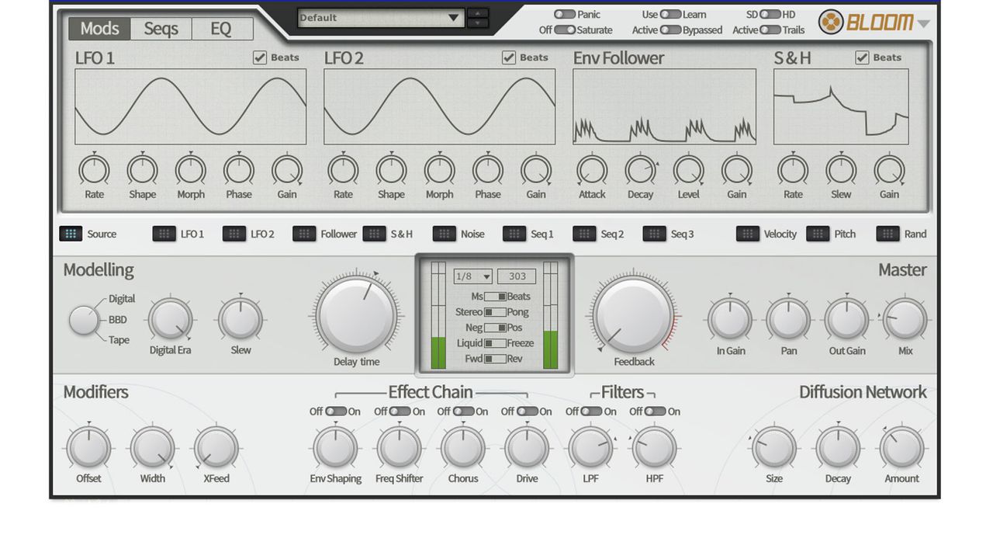Toggle the Use/Learn switch

click(670, 15)
